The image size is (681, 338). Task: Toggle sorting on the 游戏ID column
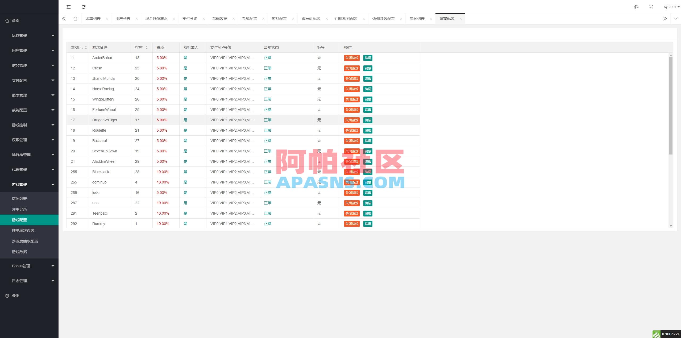pyautogui.click(x=86, y=47)
